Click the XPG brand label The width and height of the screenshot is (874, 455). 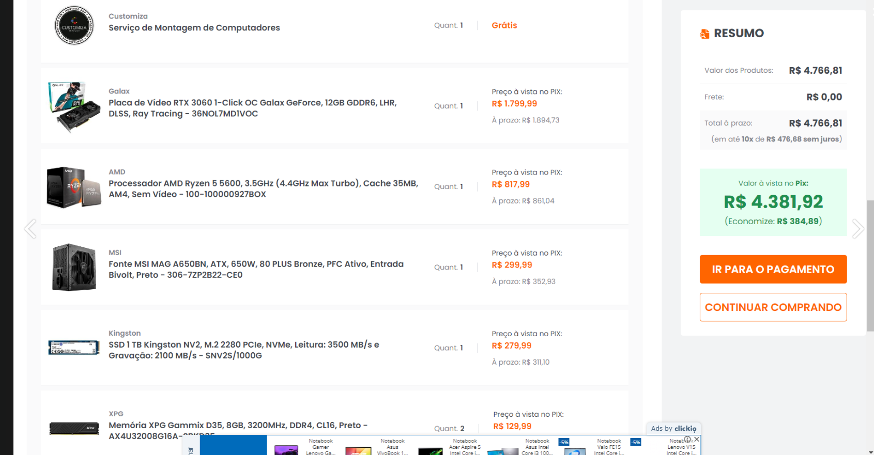pyautogui.click(x=116, y=414)
